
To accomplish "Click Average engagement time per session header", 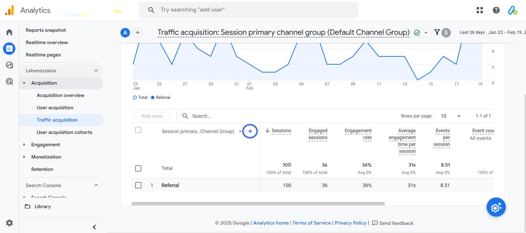I will [x=402, y=141].
